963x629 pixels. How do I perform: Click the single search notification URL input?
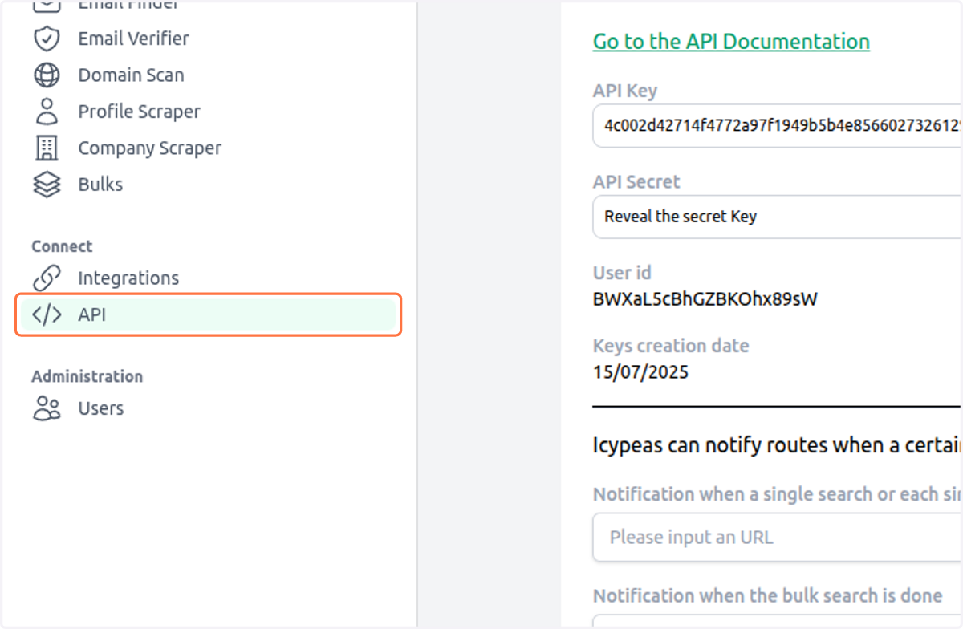[777, 538]
